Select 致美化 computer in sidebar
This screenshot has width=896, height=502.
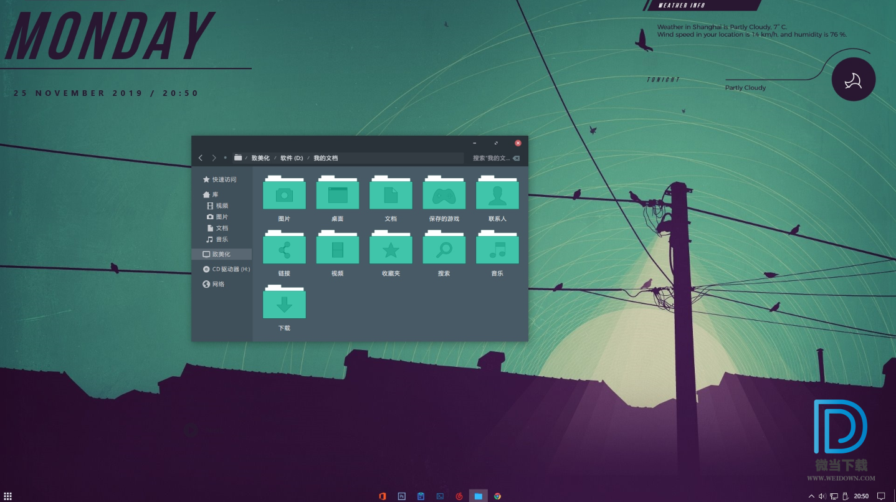coord(222,254)
